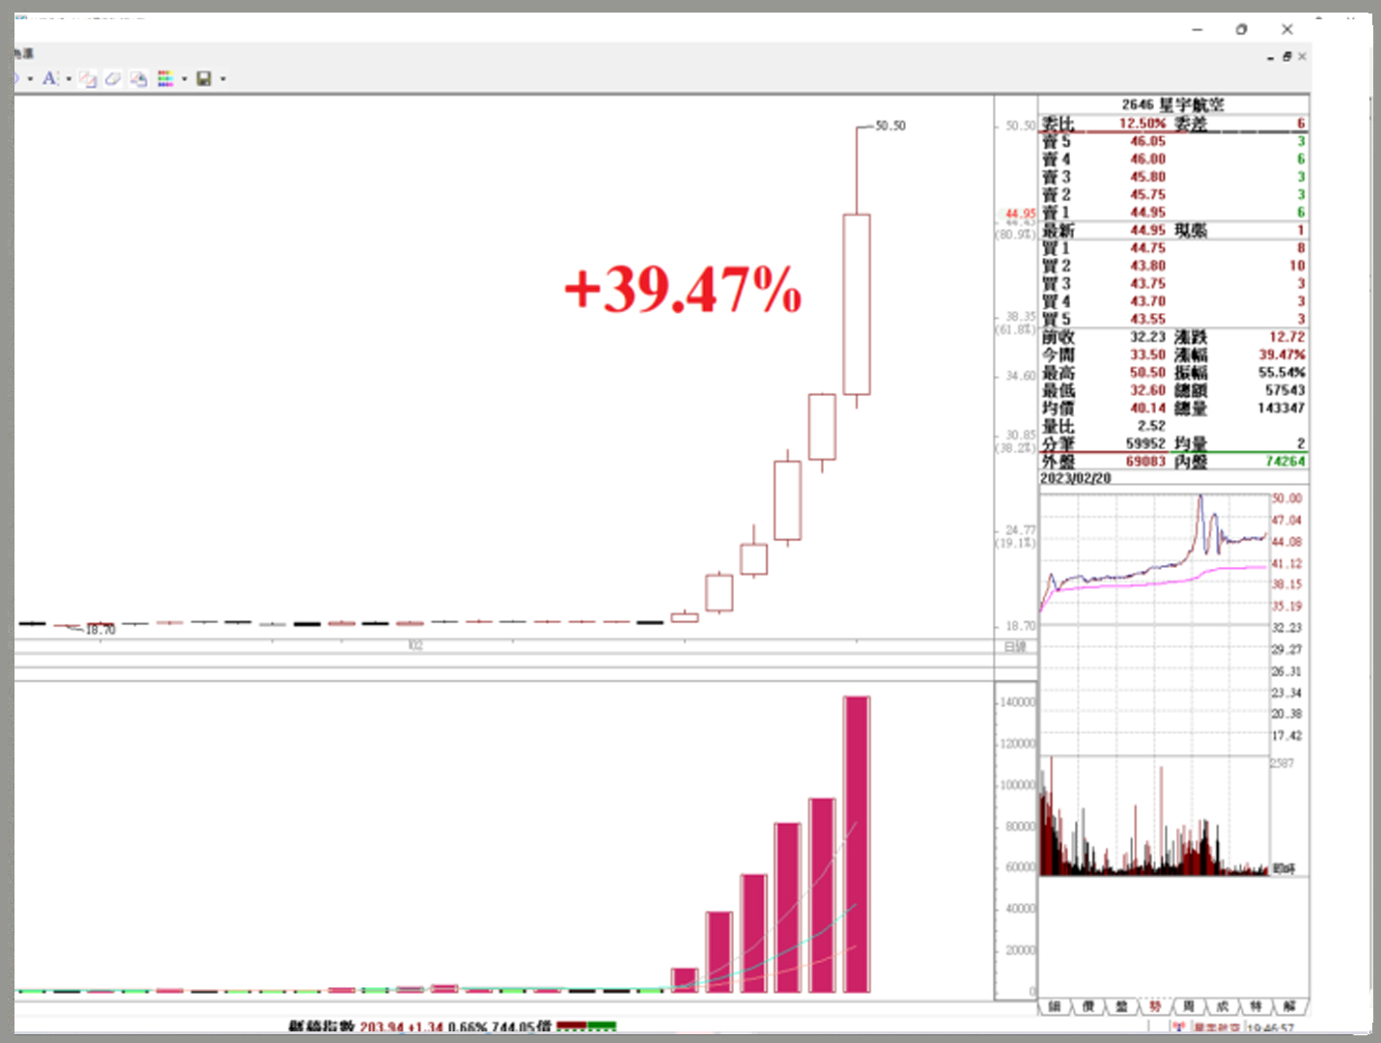Click the tallest latest candlestick body
The height and width of the screenshot is (1043, 1381).
[x=857, y=304]
